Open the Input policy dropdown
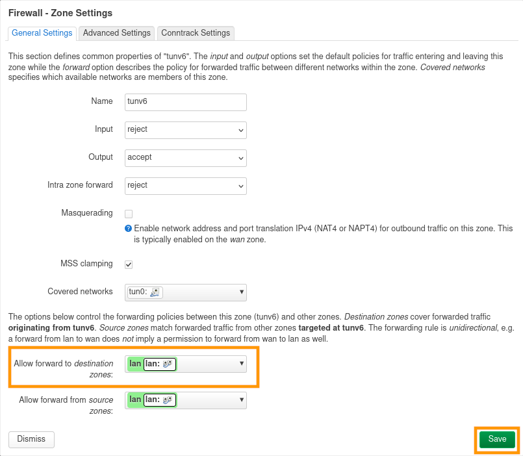This screenshot has height=456, width=523. [186, 130]
